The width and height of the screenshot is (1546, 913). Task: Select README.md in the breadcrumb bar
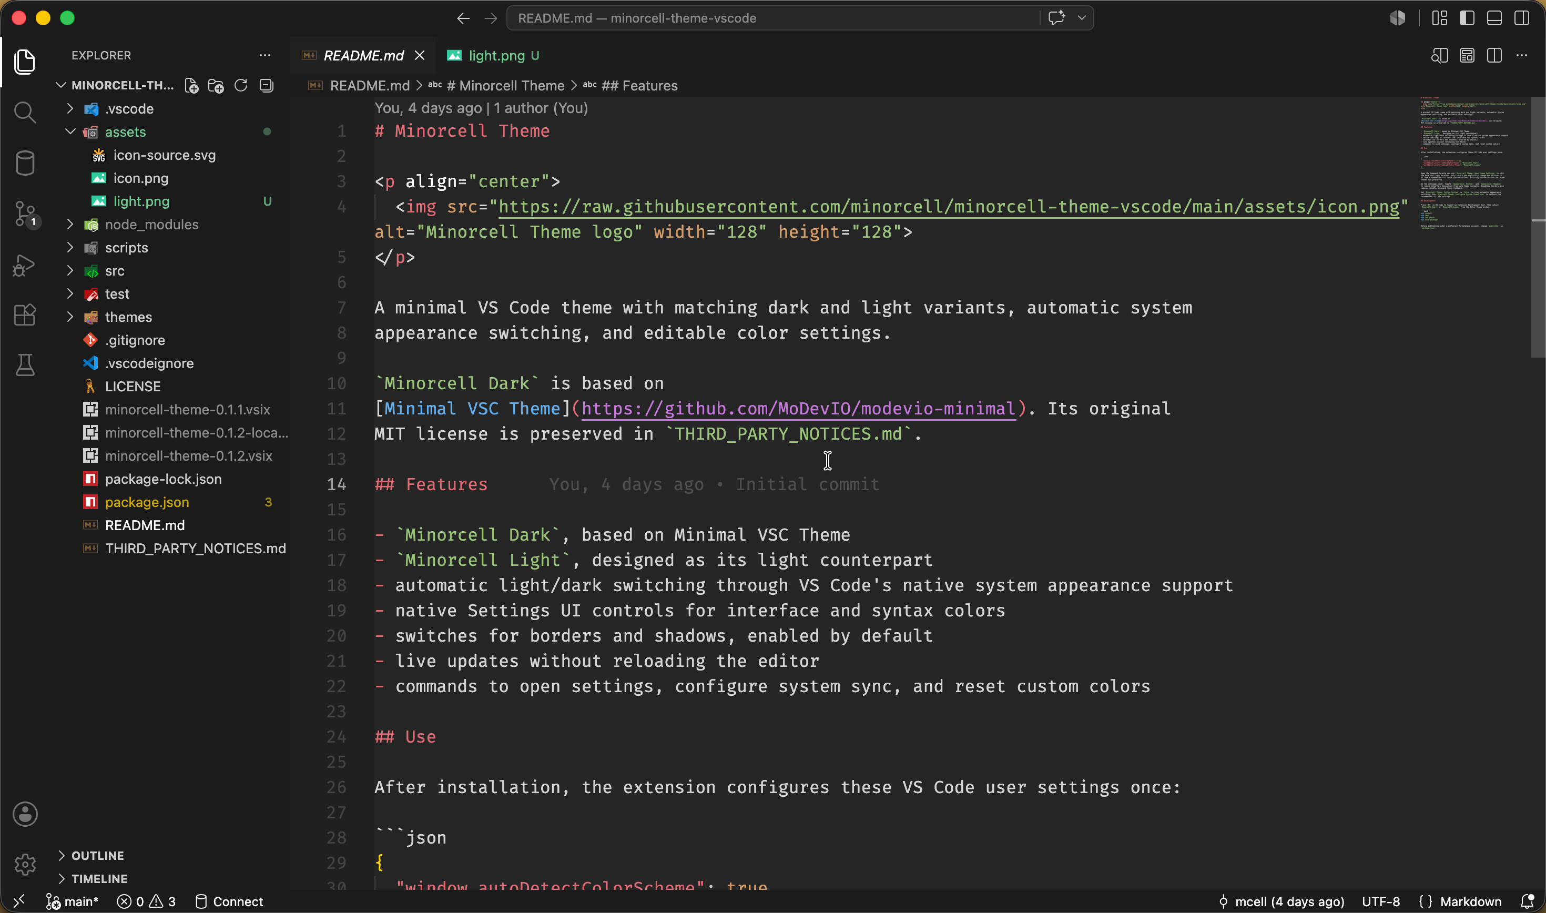(370, 86)
